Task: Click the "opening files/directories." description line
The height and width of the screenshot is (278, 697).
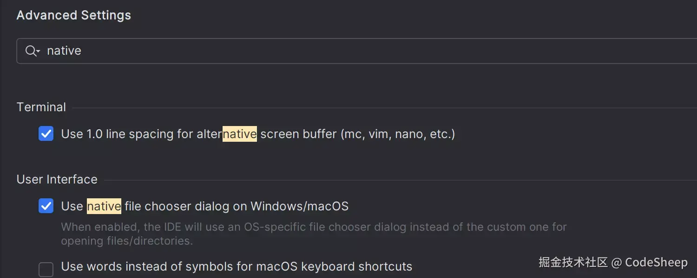Action: 127,241
